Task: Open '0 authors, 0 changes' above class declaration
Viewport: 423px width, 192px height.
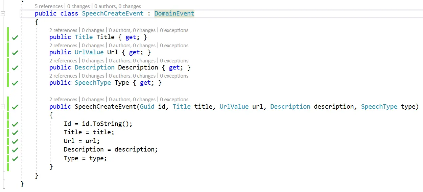Action: tap(118, 6)
